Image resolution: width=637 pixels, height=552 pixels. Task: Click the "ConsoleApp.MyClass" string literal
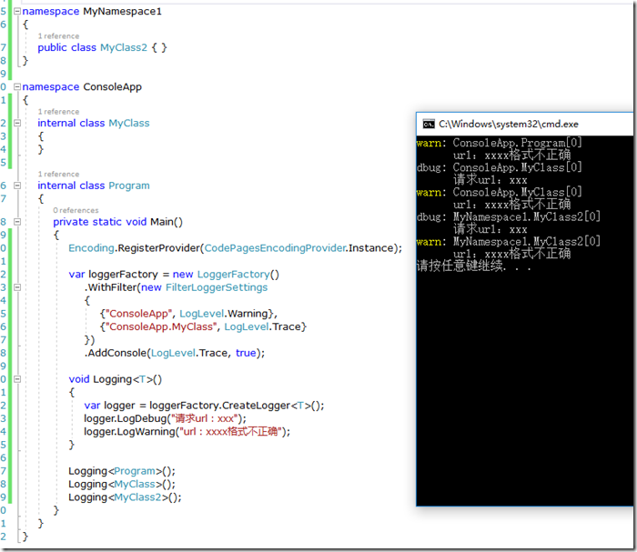coord(161,326)
